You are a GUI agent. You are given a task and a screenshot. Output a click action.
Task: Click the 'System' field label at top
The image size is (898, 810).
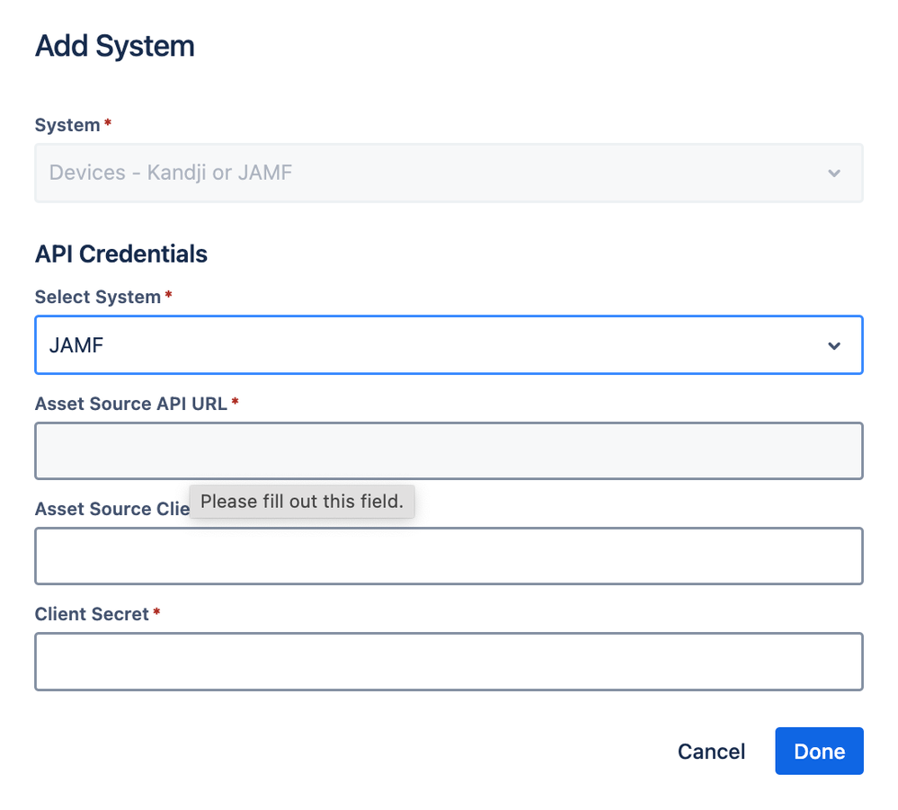pos(67,125)
